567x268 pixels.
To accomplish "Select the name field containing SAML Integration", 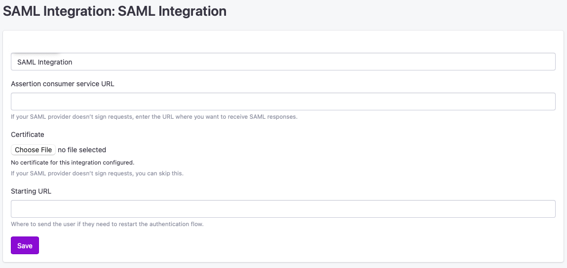I will pyautogui.click(x=283, y=62).
